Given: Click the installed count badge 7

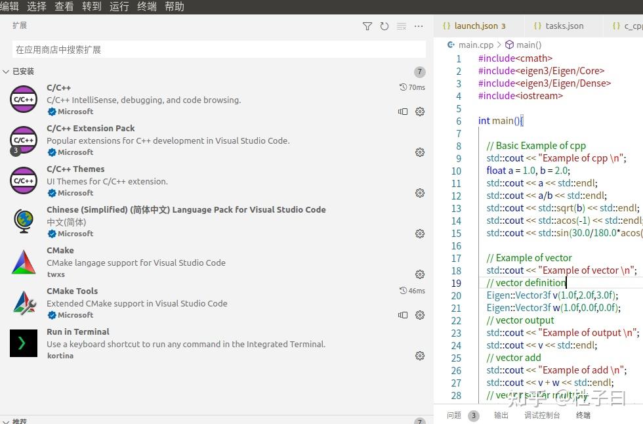Looking at the screenshot, I should coord(419,72).
